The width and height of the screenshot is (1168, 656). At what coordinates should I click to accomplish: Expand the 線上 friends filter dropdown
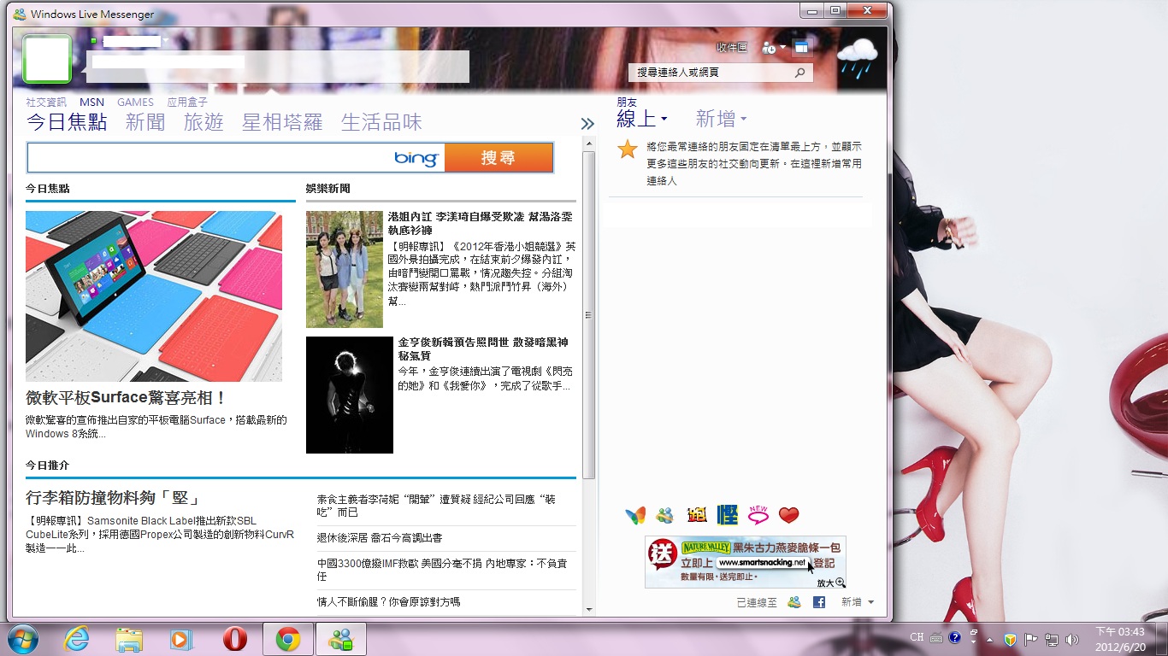pyautogui.click(x=664, y=120)
